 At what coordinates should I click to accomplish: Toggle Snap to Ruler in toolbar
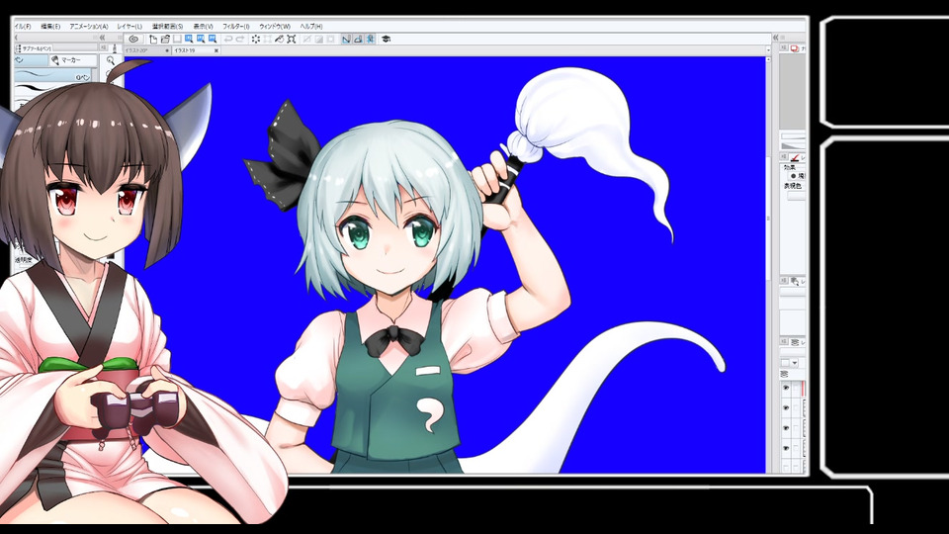tap(346, 39)
